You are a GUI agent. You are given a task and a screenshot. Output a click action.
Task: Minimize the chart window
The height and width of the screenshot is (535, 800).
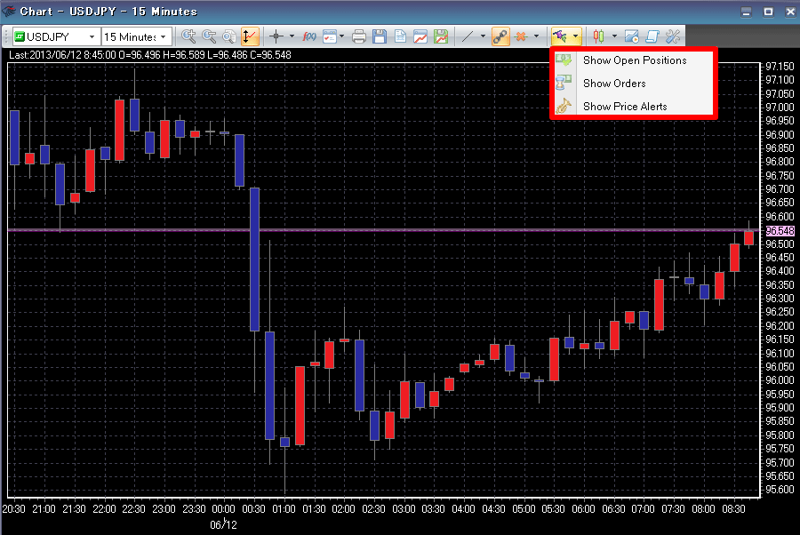coord(746,12)
